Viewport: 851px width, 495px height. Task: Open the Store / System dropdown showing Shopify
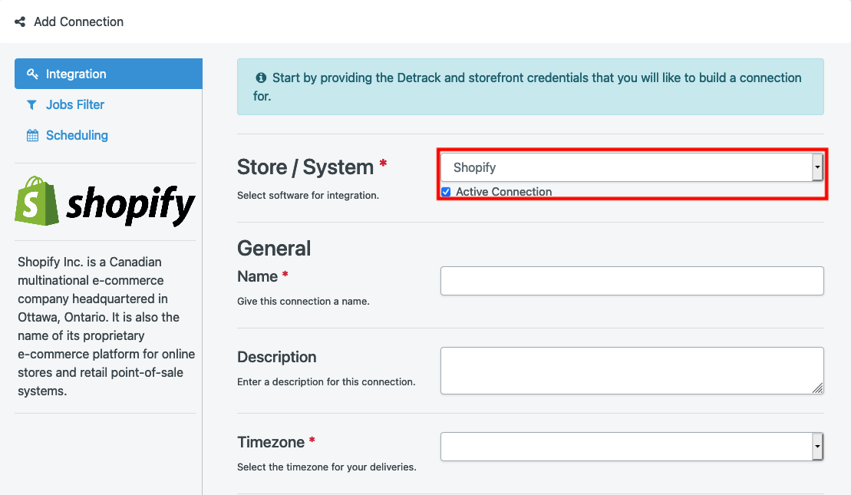click(632, 167)
